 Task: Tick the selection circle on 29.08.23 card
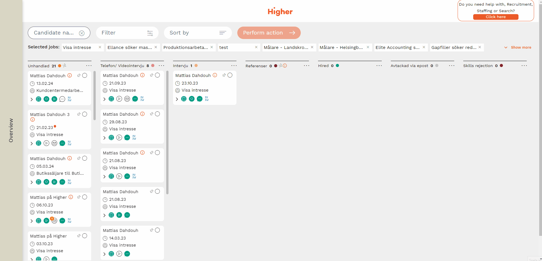click(x=157, y=114)
